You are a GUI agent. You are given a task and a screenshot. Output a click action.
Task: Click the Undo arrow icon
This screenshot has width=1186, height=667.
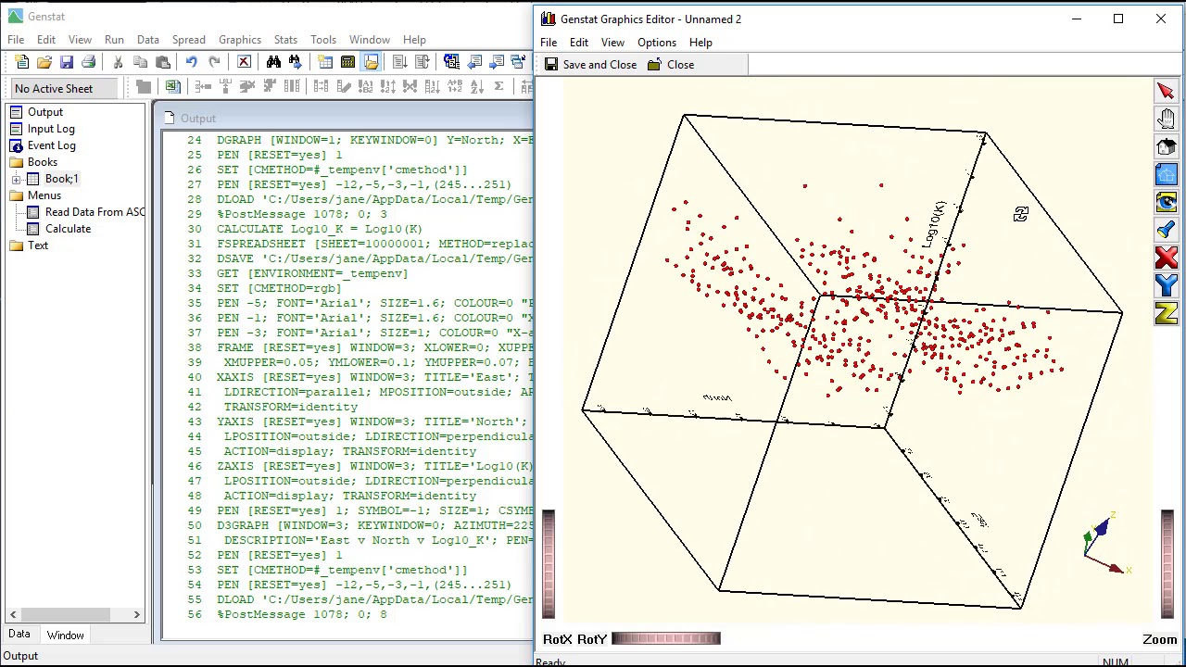click(x=191, y=62)
